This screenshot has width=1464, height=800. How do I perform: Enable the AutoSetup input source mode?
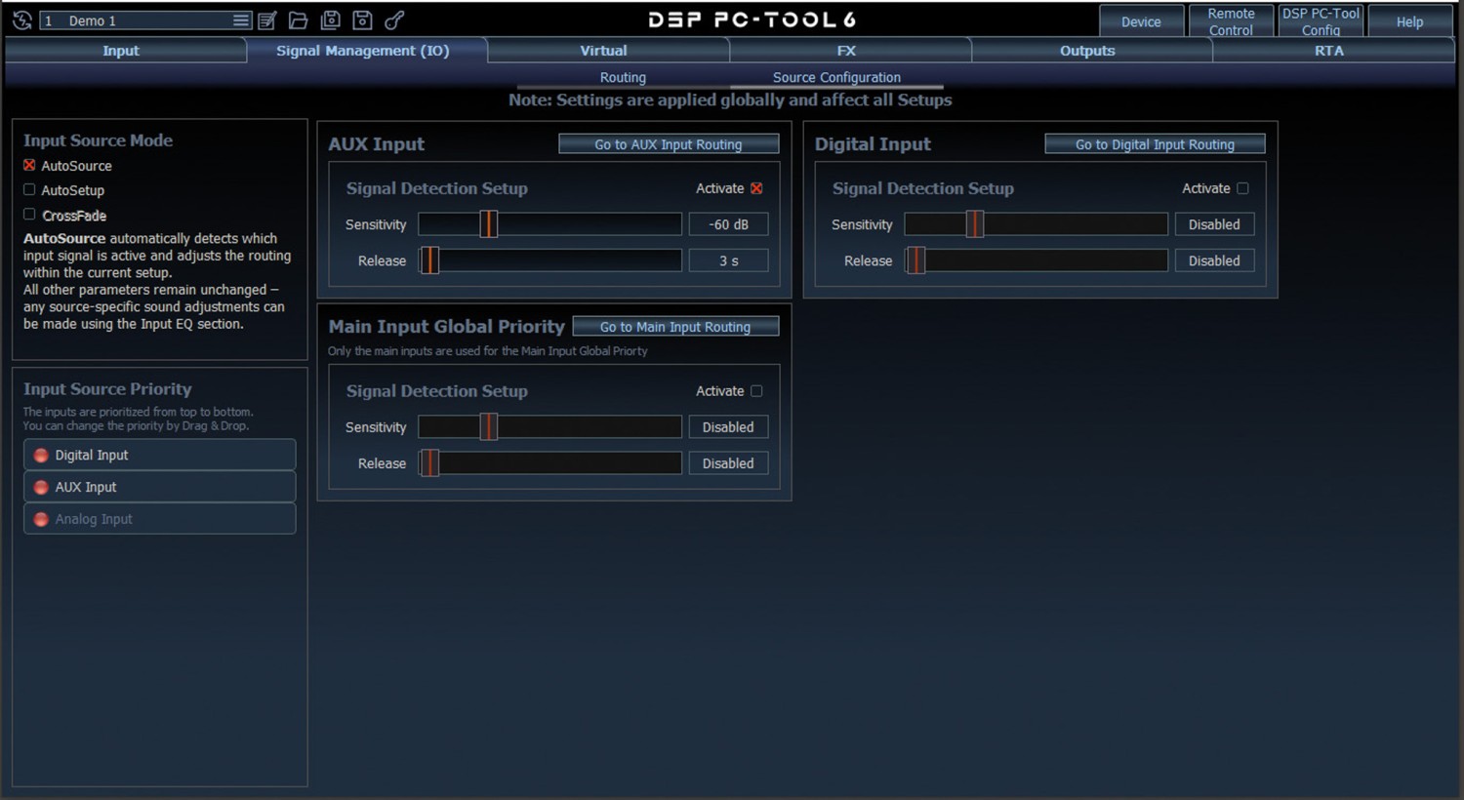tap(29, 190)
